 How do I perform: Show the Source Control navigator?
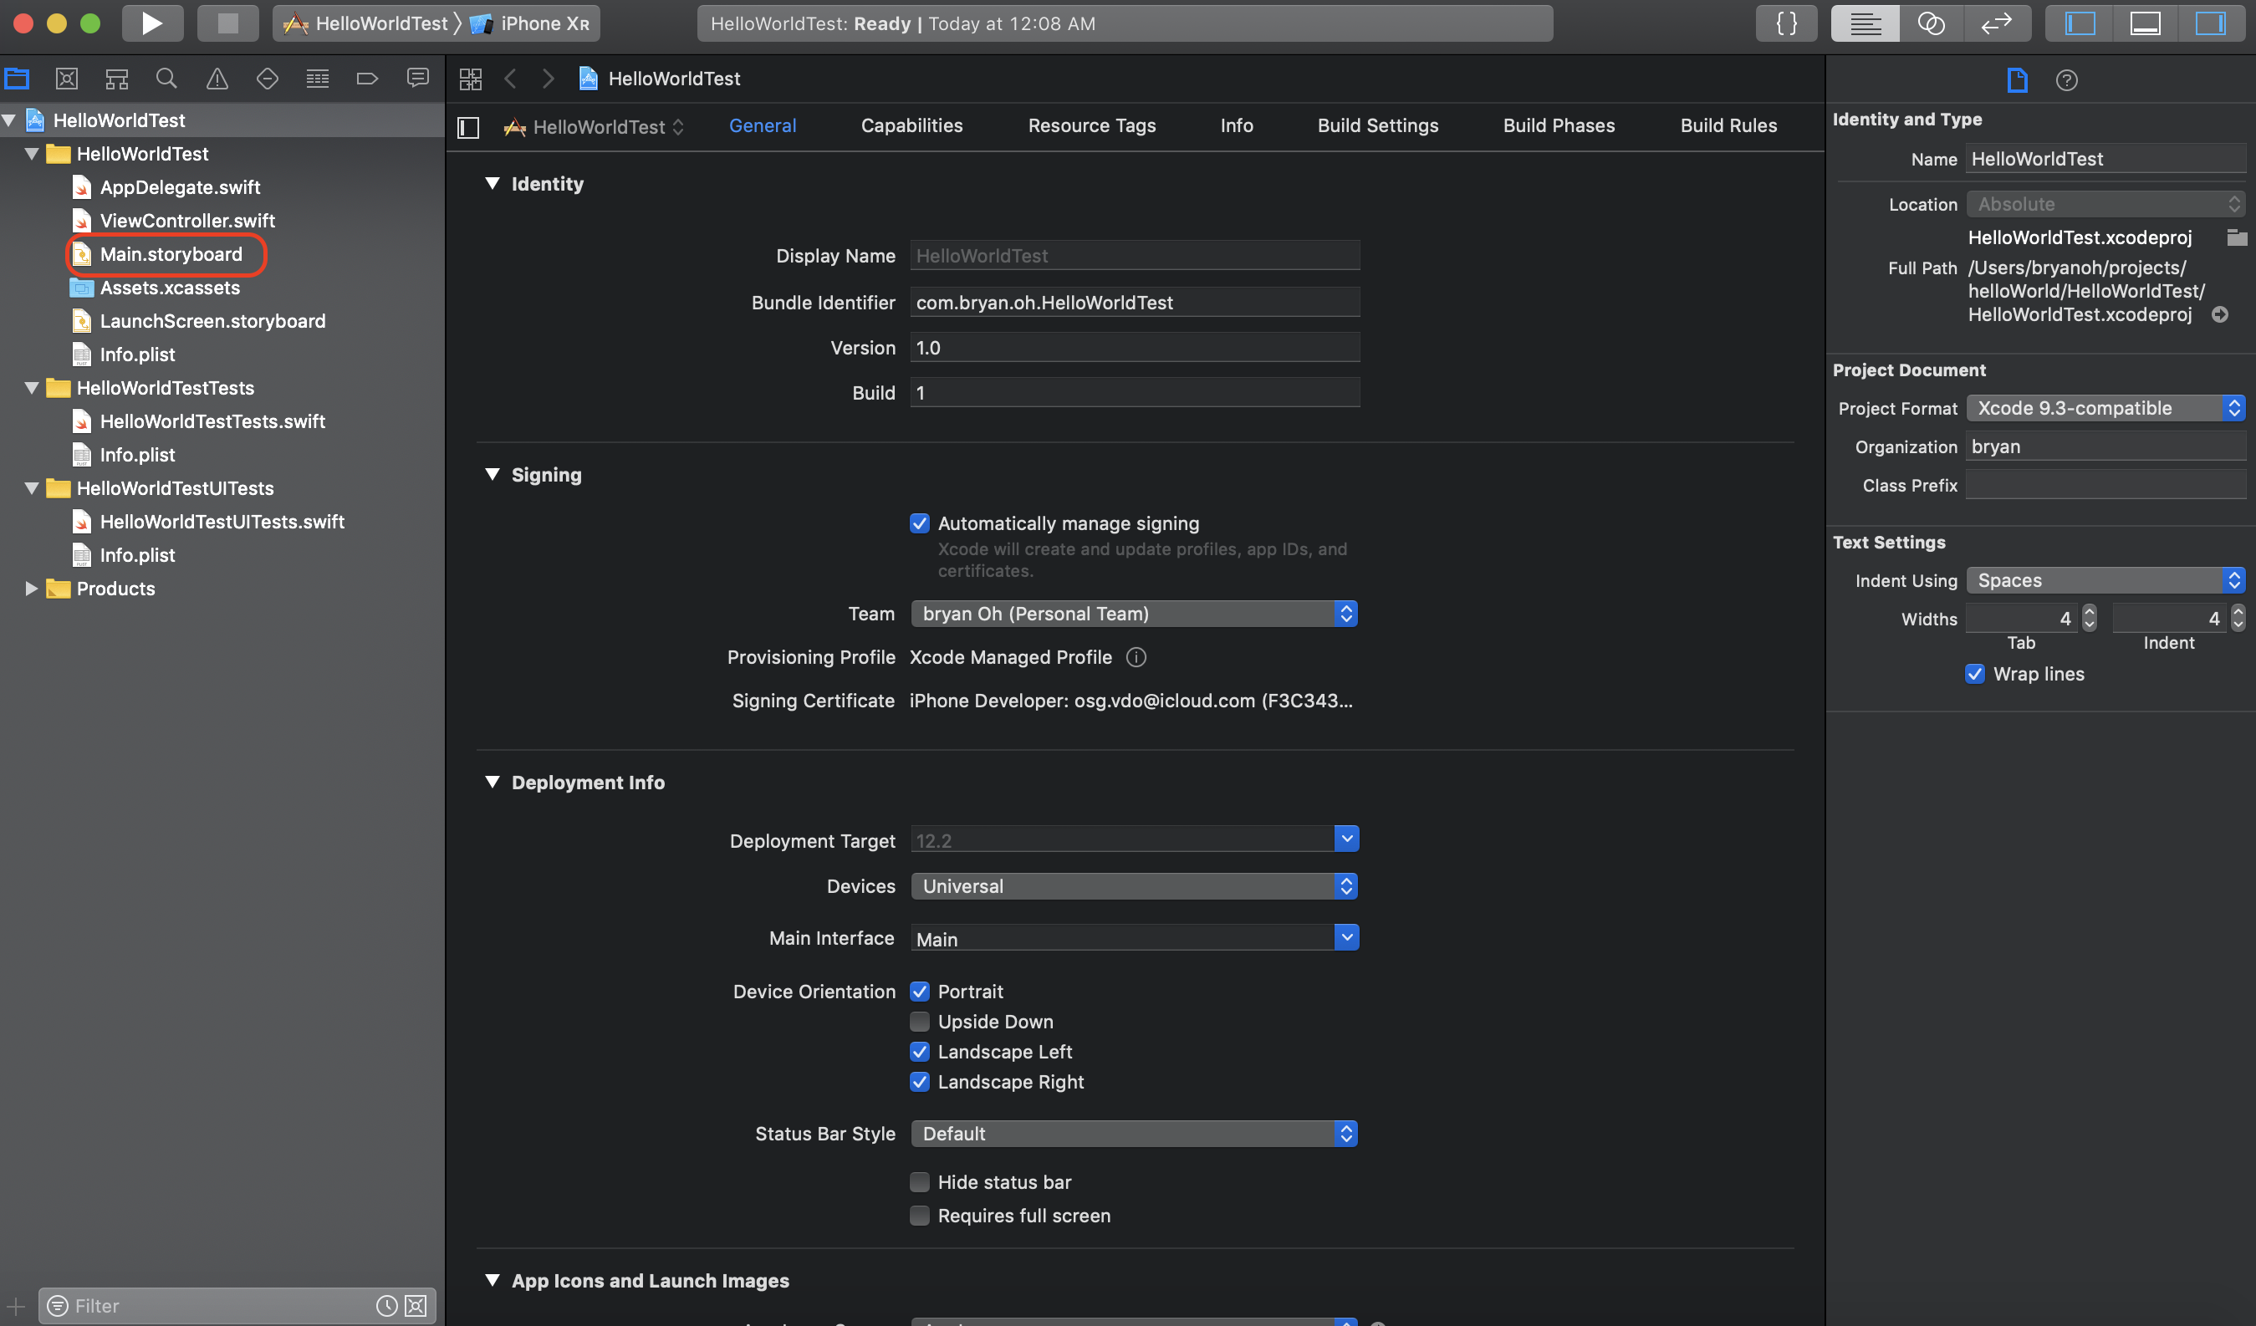66,79
